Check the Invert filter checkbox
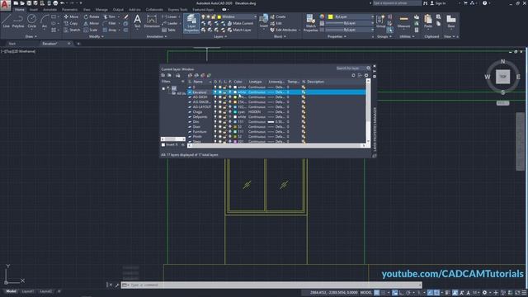Image resolution: width=528 pixels, height=297 pixels. coord(163,145)
